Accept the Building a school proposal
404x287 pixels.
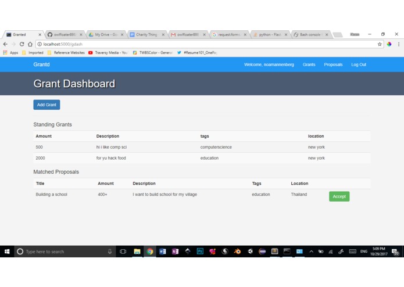click(339, 196)
